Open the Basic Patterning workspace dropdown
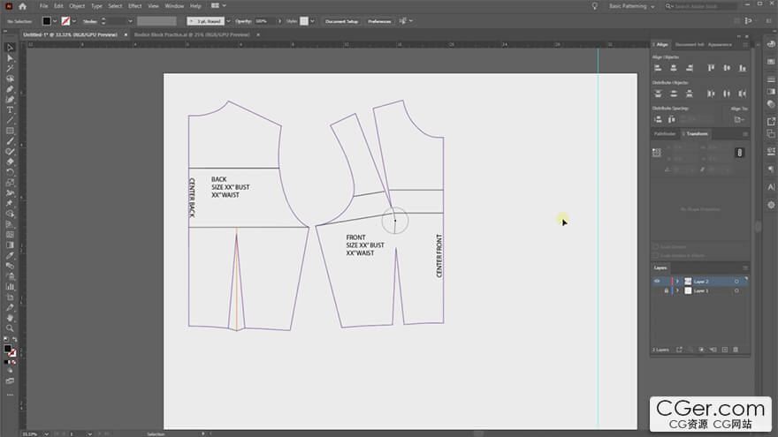Viewport: 778px width, 437px height. (x=633, y=6)
